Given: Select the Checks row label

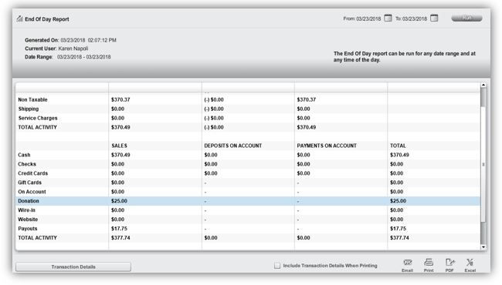Looking at the screenshot, I should 27,164.
